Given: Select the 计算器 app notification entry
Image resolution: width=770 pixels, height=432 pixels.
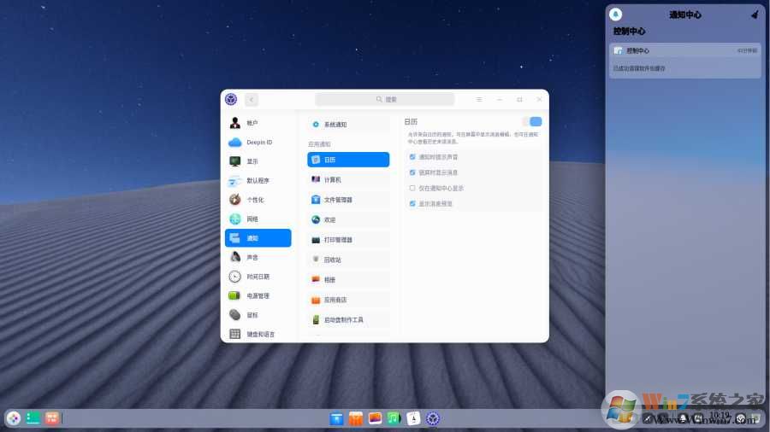Looking at the screenshot, I should (x=348, y=180).
